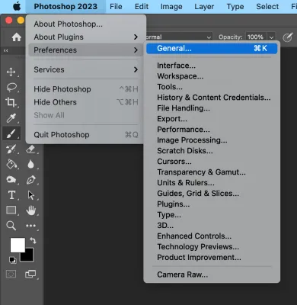Screen dimensions: 297x305
Task: Open Interface... preferences
Action: click(x=212, y=66)
